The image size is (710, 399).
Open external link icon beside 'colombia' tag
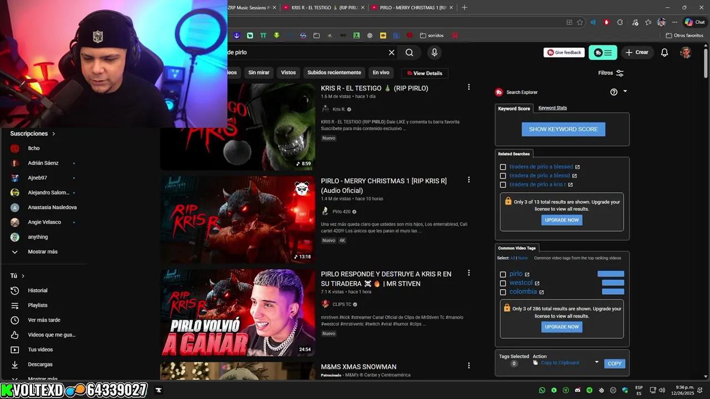point(541,292)
